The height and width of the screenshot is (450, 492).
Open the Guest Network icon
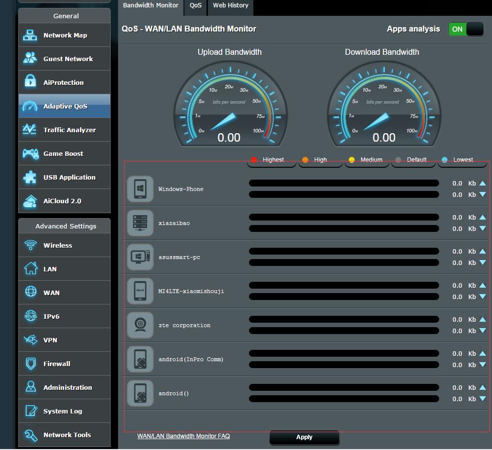click(30, 59)
